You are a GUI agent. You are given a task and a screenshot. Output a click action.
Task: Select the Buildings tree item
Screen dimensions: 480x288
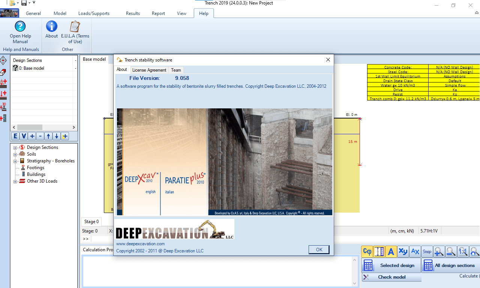[36, 174]
